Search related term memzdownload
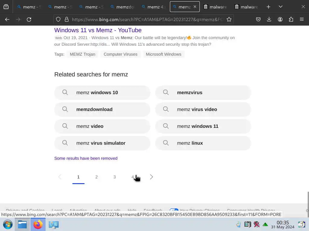309x231 pixels. point(102,109)
